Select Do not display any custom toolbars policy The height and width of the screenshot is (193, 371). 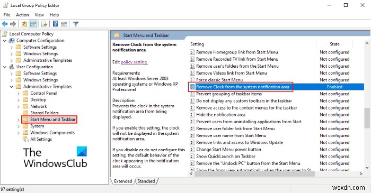[x=244, y=101]
